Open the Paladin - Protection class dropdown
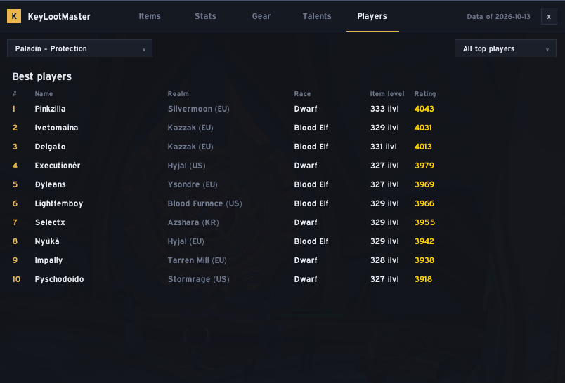 (x=79, y=48)
